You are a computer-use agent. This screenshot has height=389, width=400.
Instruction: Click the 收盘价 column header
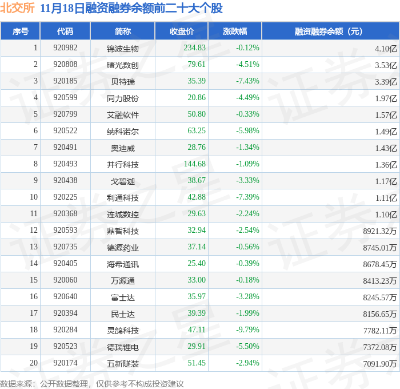point(182,31)
